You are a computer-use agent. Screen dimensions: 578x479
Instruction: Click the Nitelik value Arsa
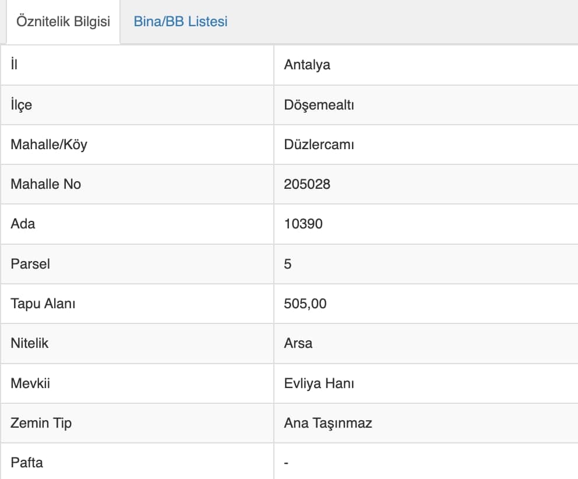coord(298,343)
